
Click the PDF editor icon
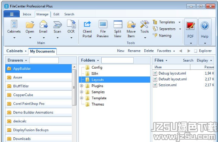[x=190, y=26]
